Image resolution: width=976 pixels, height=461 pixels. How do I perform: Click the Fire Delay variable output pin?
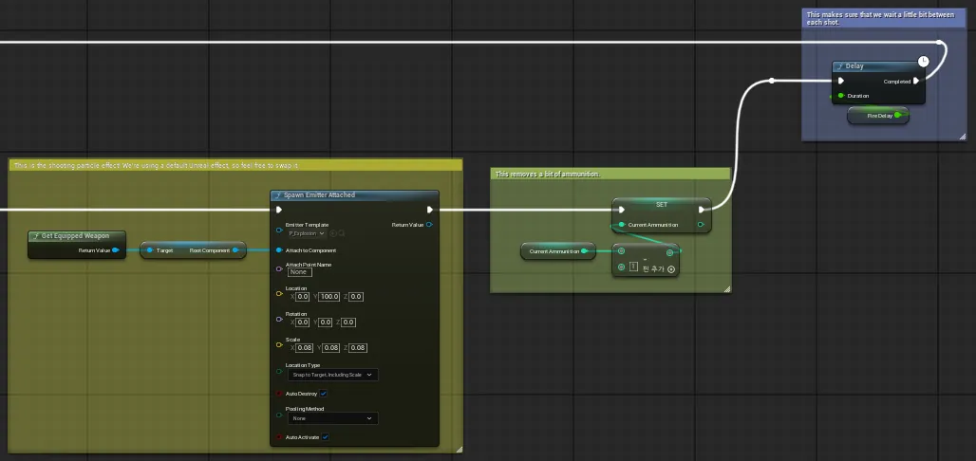(897, 115)
